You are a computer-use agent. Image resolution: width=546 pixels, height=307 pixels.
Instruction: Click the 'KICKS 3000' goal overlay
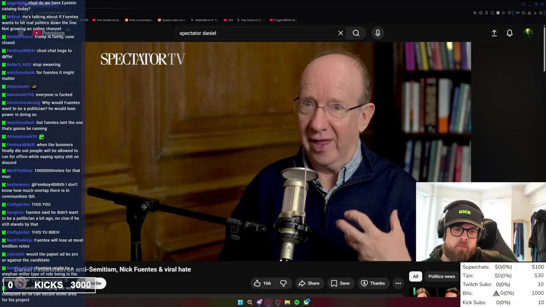49,285
